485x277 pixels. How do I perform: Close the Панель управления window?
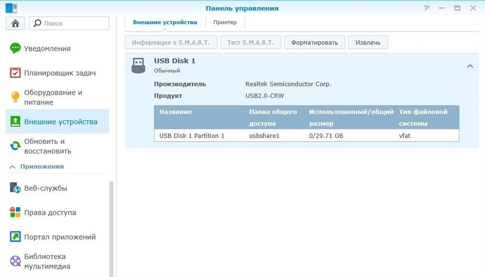pos(473,8)
